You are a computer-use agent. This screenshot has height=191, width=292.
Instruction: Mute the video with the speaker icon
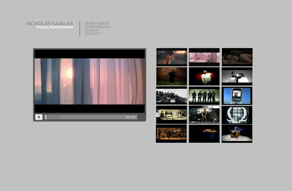point(141,117)
